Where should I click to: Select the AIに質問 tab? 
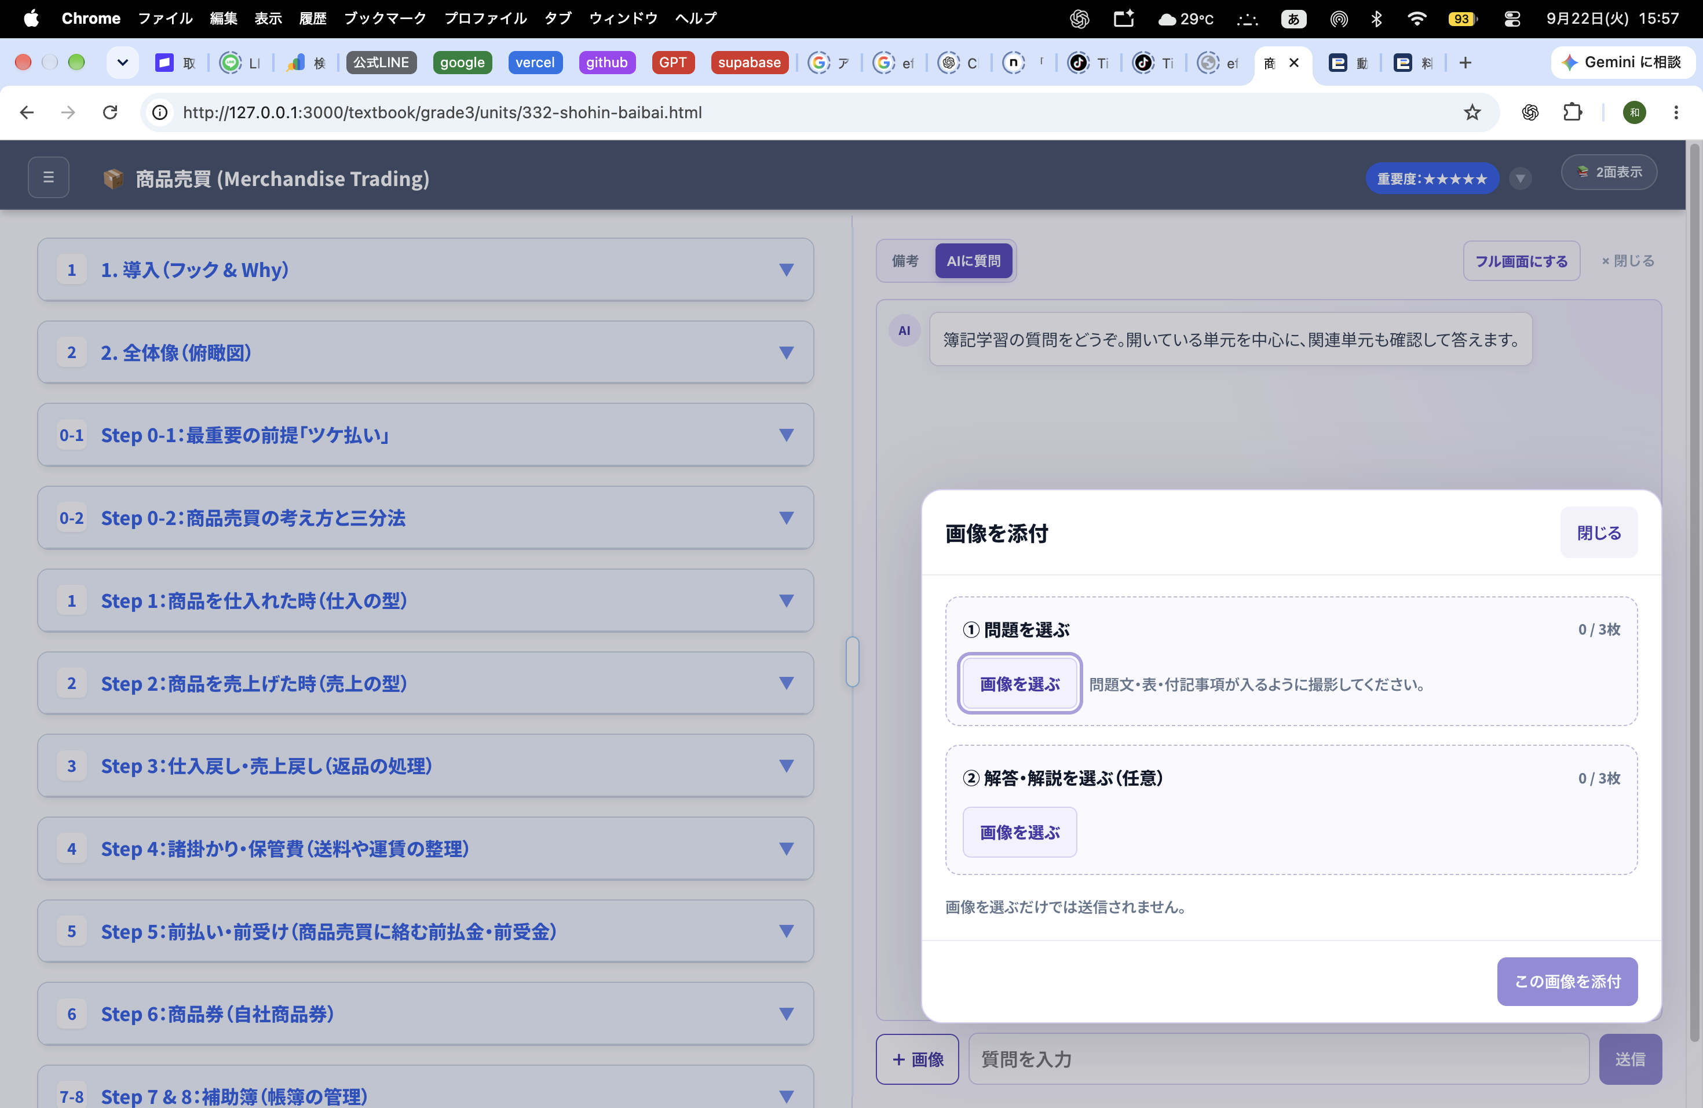point(973,261)
